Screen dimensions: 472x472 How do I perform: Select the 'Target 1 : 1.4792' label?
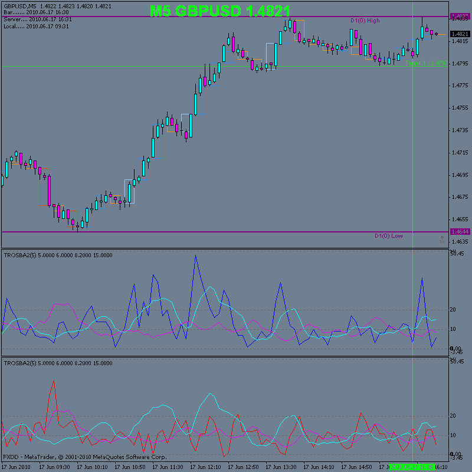426,63
